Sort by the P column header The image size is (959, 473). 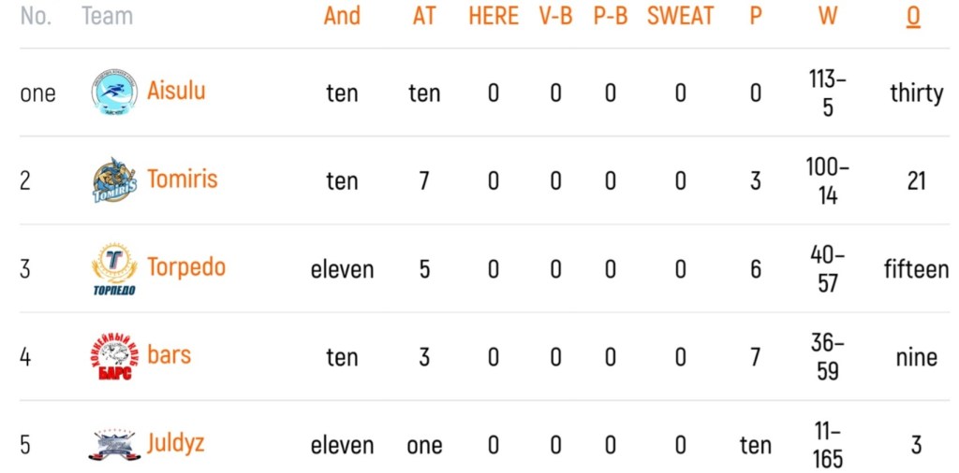(756, 16)
